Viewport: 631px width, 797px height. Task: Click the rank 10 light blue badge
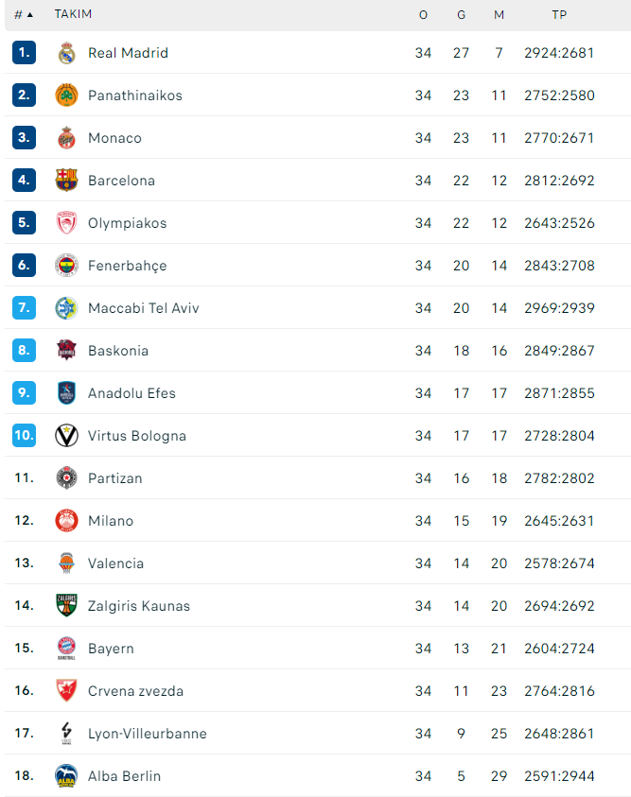(24, 435)
